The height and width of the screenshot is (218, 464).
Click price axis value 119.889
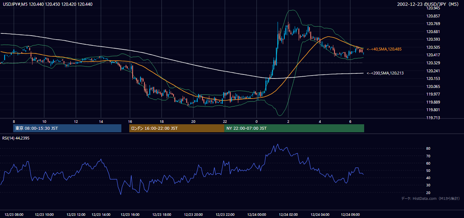click(434, 102)
